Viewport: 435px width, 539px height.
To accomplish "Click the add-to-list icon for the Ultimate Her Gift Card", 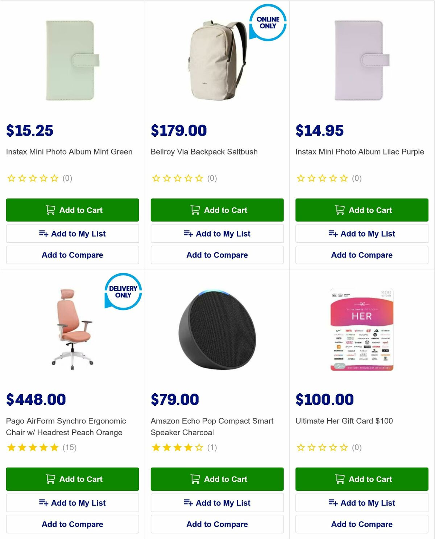I will point(333,503).
